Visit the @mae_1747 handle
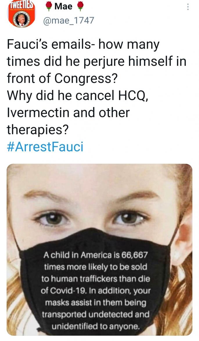 (69, 21)
